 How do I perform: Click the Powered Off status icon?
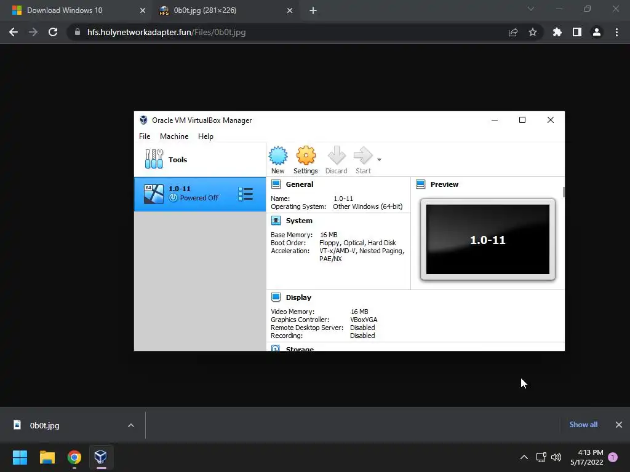[173, 198]
